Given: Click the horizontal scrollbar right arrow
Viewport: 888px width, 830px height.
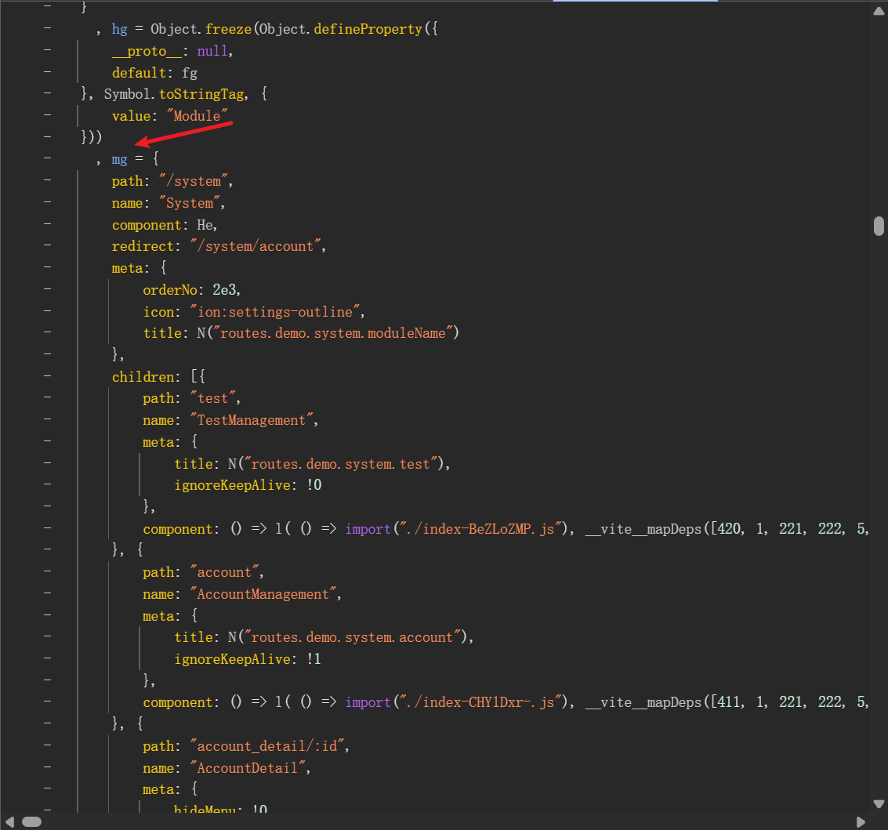Looking at the screenshot, I should pos(861,821).
